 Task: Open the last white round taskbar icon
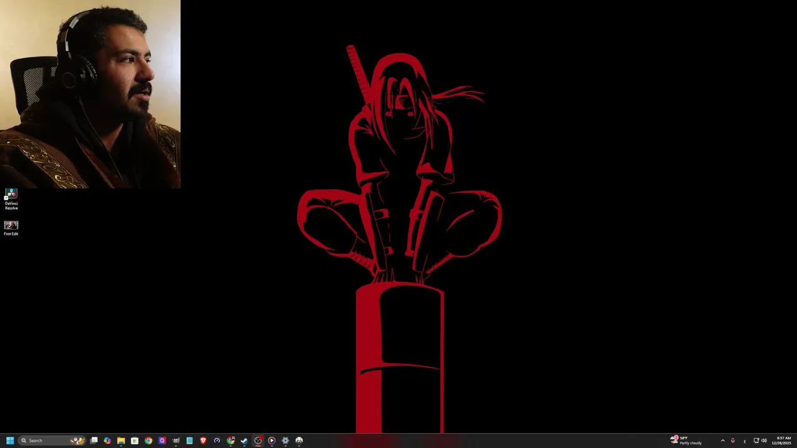tap(299, 441)
